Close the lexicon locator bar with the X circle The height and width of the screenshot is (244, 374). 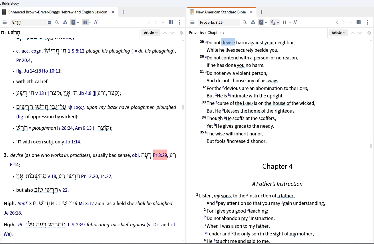pyautogui.click(x=181, y=33)
